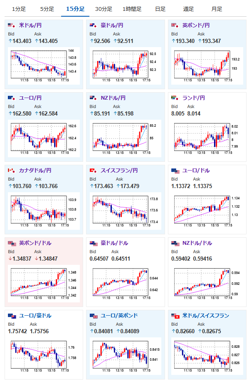Click the カナダドル/円 flag icon
The width and height of the screenshot is (249, 382).
[x=11, y=171]
